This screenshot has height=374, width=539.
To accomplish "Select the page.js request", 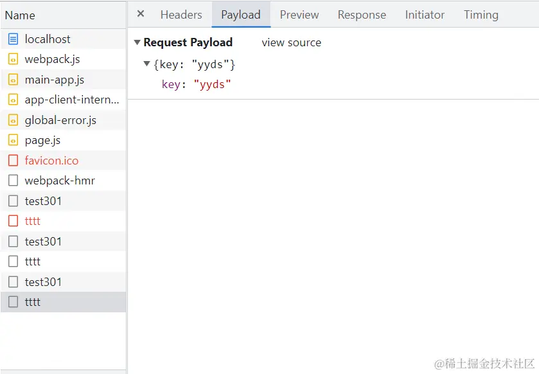I will [63, 140].
